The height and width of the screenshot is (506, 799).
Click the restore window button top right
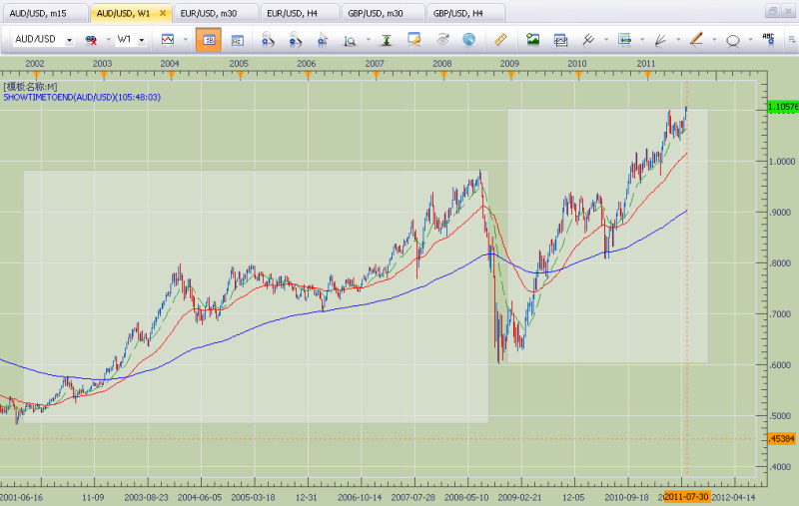click(772, 12)
